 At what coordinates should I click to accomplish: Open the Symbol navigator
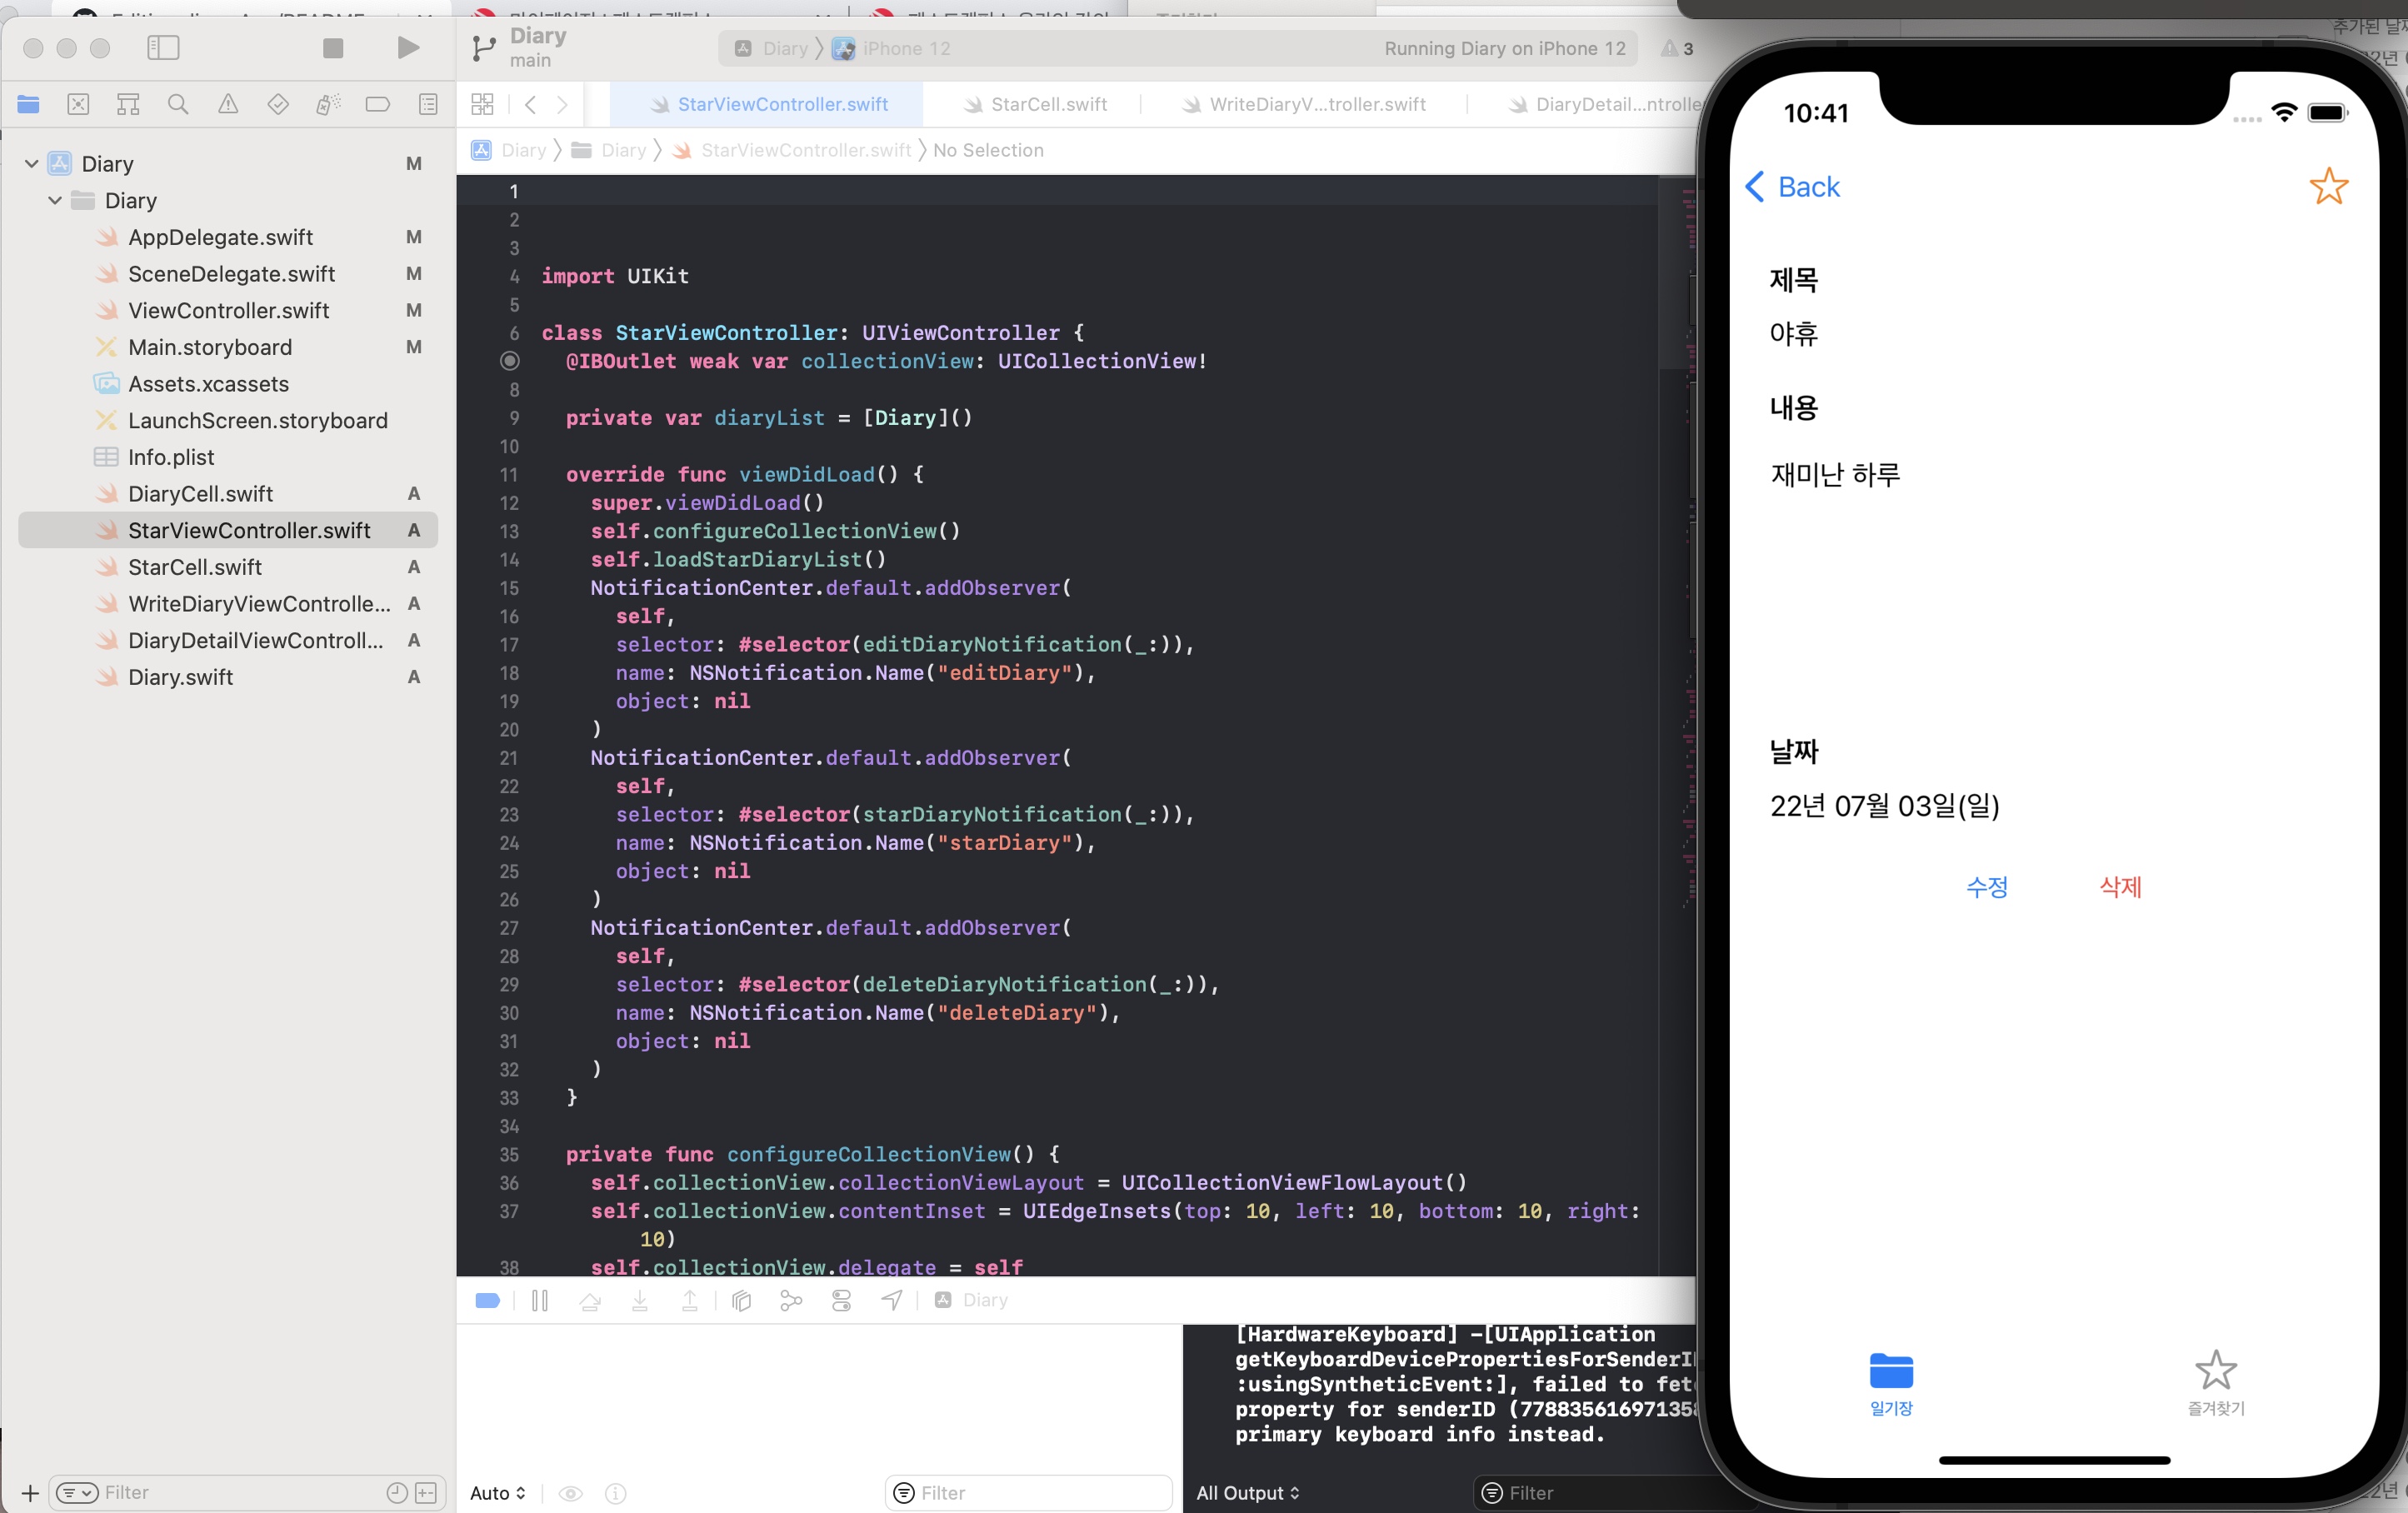[128, 104]
